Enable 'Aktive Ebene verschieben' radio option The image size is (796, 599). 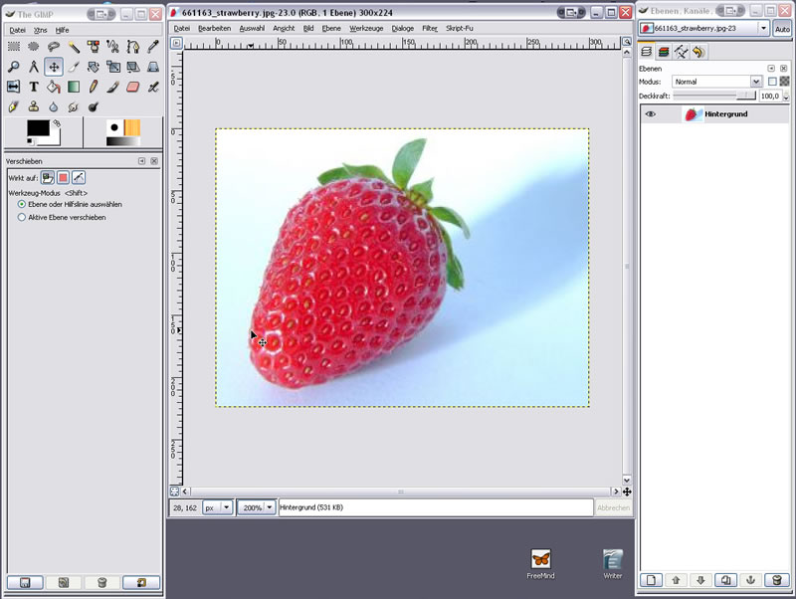[x=22, y=217]
